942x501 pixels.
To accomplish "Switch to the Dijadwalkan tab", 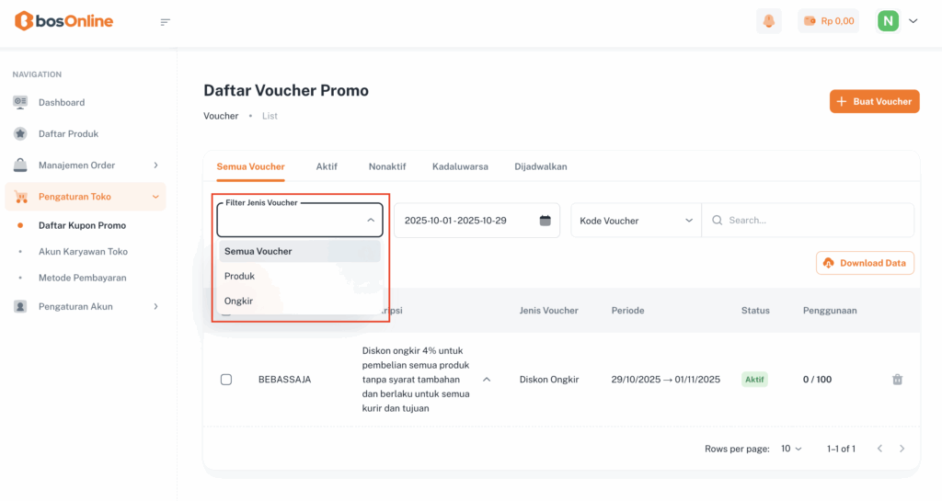I will (541, 166).
